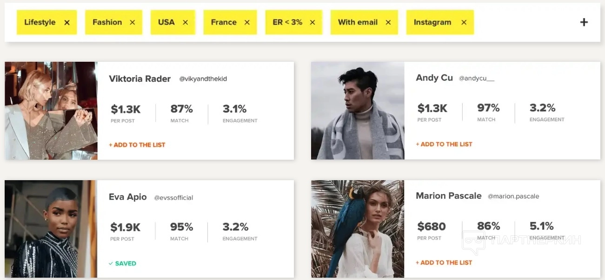Click the Eva Apio name heading
605x280 pixels.
(128, 197)
